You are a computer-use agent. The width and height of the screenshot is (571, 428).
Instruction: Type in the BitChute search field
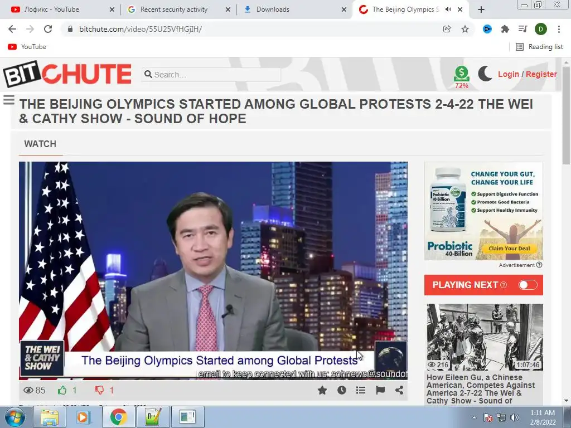click(x=211, y=75)
